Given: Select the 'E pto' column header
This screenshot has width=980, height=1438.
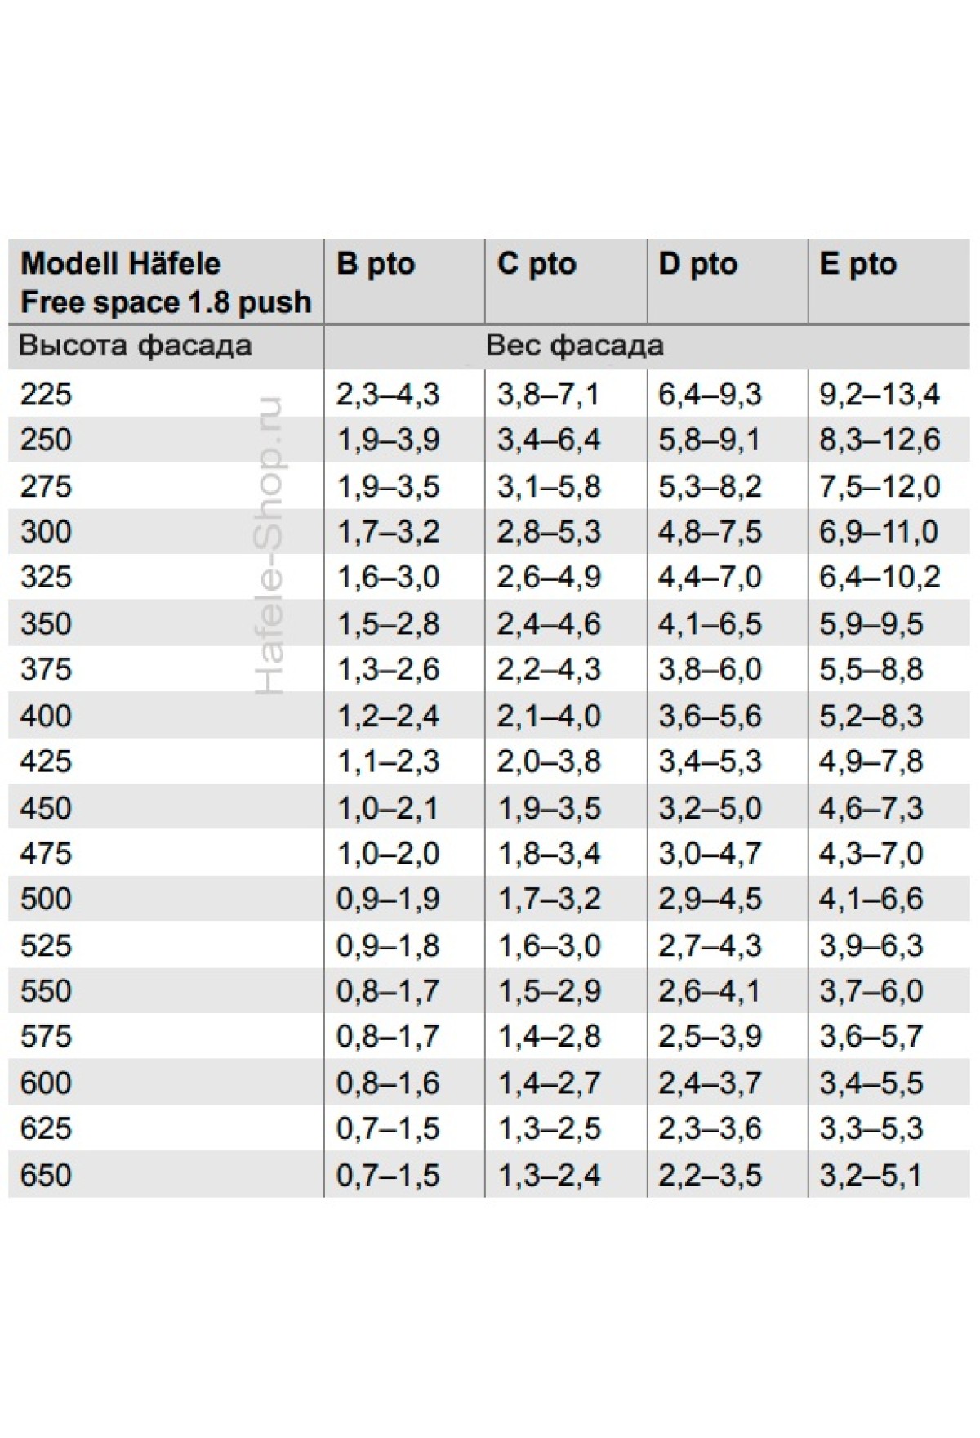Looking at the screenshot, I should 857,265.
